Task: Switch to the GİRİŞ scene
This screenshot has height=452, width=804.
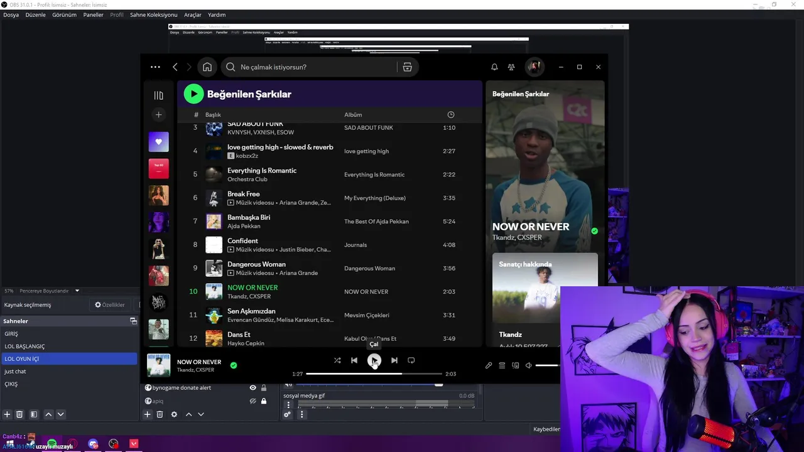Action: 69,334
